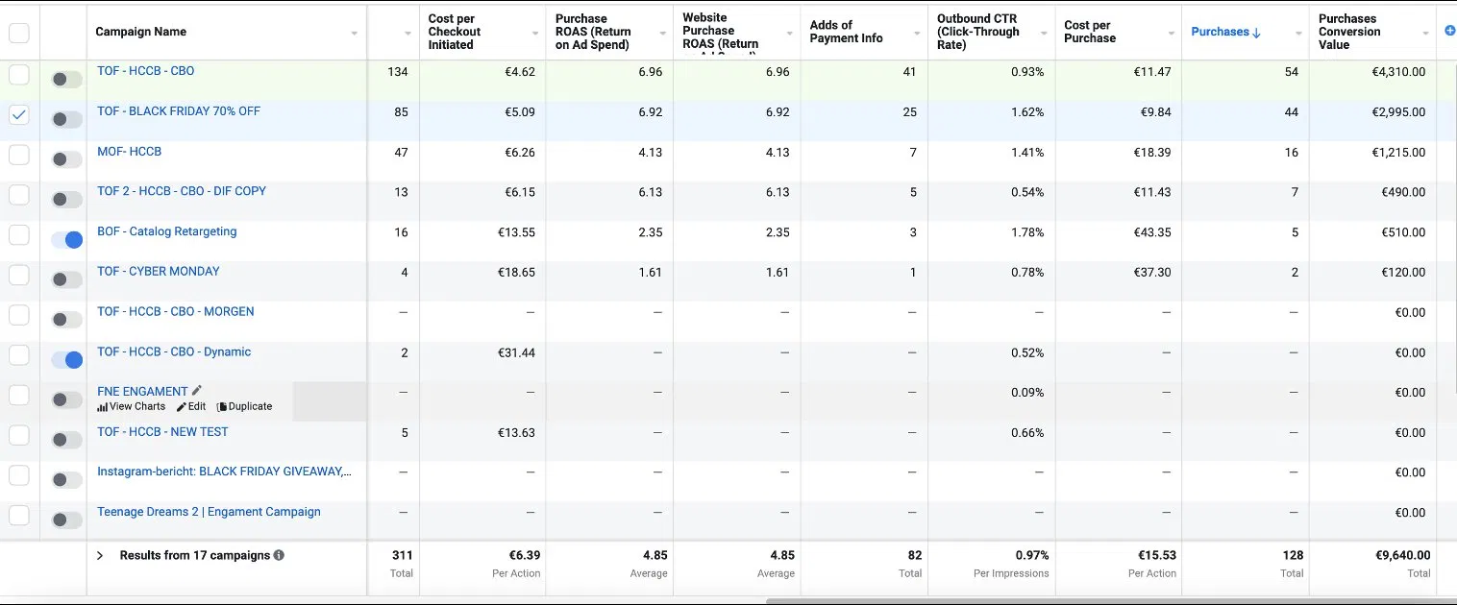The height and width of the screenshot is (605, 1457).
Task: Open TOF 2 - HCCB - CBO - DIF COPY
Action: pyautogui.click(x=182, y=191)
